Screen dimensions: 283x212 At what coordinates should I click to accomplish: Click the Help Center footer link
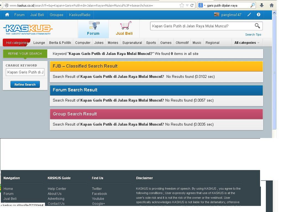point(57,189)
